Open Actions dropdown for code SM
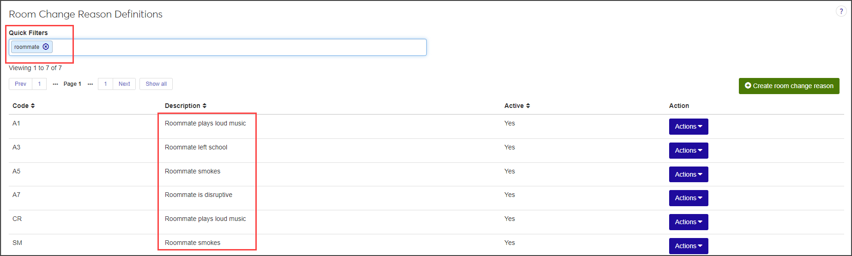 point(688,246)
